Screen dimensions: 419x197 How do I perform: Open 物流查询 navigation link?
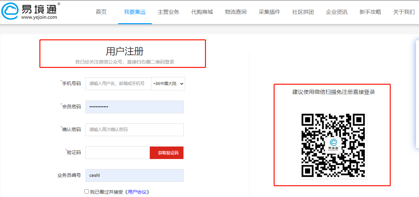pyautogui.click(x=236, y=12)
